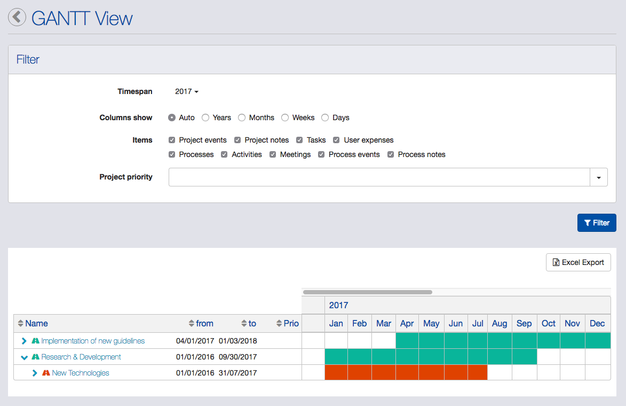The width and height of the screenshot is (626, 406).
Task: Select the Weeks columns radio button
Action: [284, 118]
